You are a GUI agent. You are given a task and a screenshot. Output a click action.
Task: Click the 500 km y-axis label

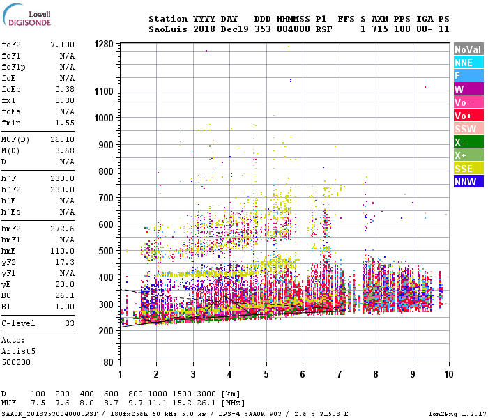(x=106, y=251)
